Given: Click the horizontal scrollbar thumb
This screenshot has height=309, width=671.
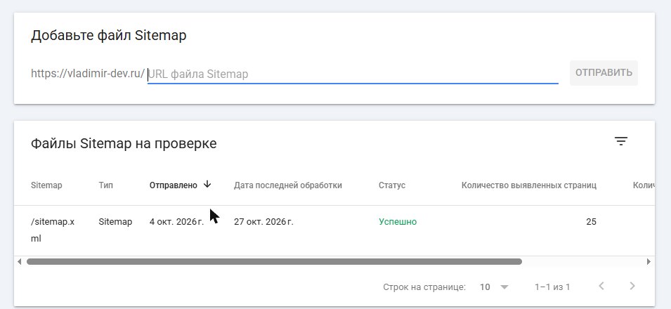Looking at the screenshot, I should 274,261.
